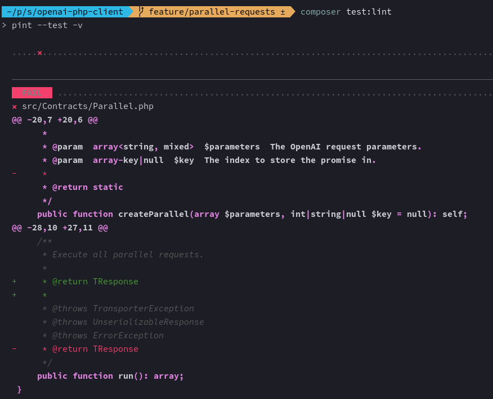
Task: Click the ~/p/s/openai-php-client path segment
Action: pyautogui.click(x=65, y=12)
